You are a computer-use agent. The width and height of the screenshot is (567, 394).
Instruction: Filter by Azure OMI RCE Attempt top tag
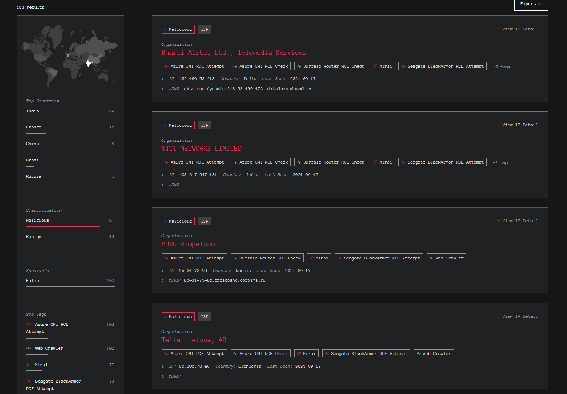pyautogui.click(x=70, y=330)
